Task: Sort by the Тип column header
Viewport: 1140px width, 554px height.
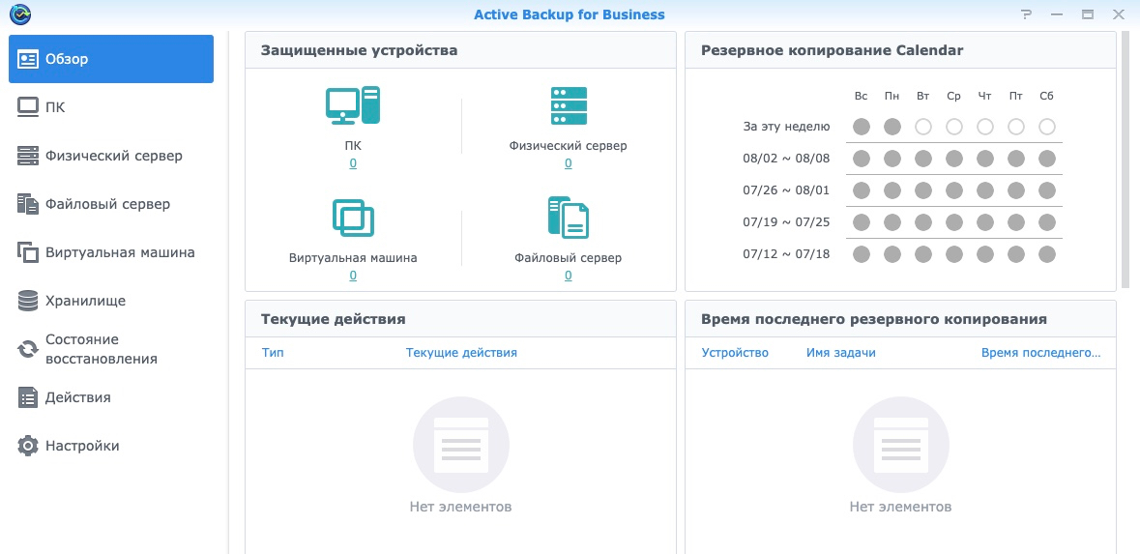Action: tap(273, 353)
